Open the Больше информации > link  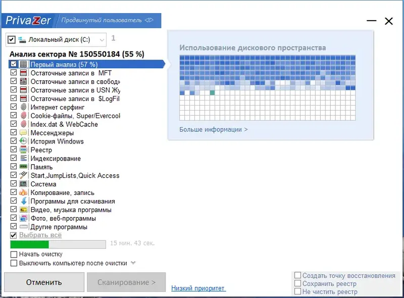point(214,129)
